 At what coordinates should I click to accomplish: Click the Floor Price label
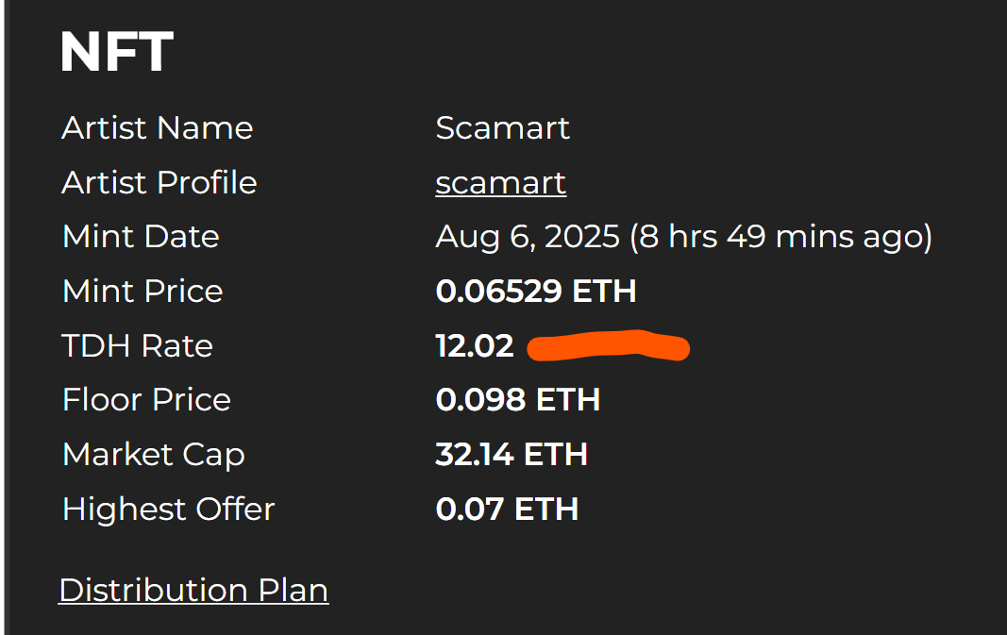point(146,400)
